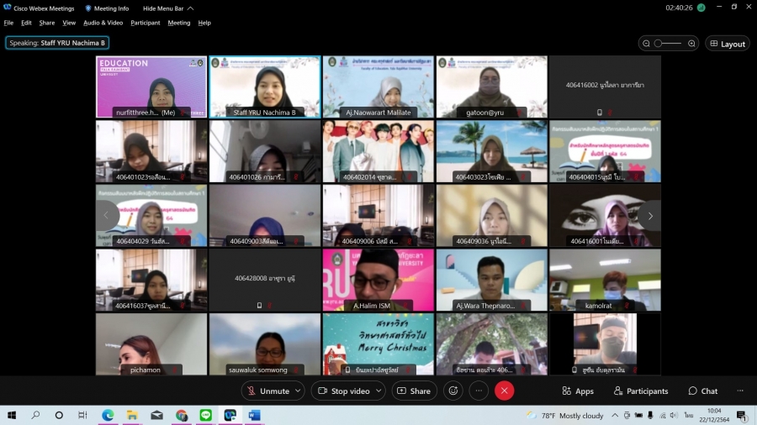Stop the camera video
The image size is (757, 425).
343,391
